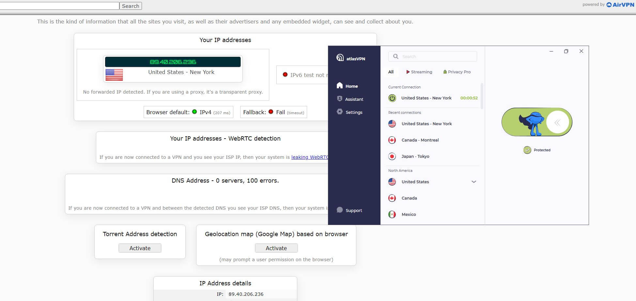Click current connection United States - New York

426,98
